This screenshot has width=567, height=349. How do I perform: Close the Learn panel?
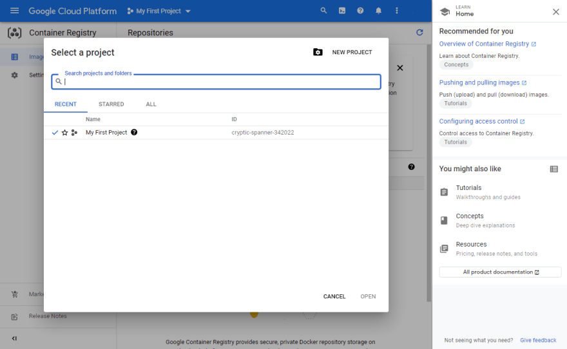pyautogui.click(x=556, y=12)
